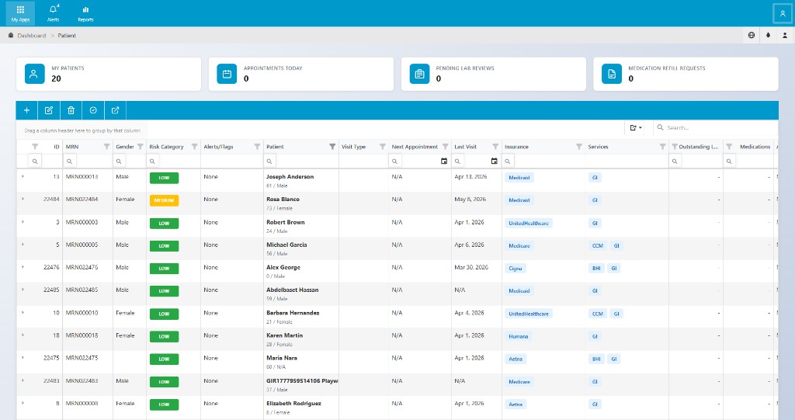The width and height of the screenshot is (795, 420).
Task: Add a new patient with the plus icon
Action: (27, 110)
